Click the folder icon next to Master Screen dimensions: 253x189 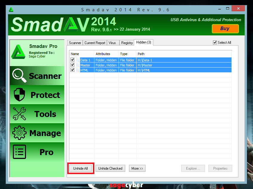click(77, 65)
